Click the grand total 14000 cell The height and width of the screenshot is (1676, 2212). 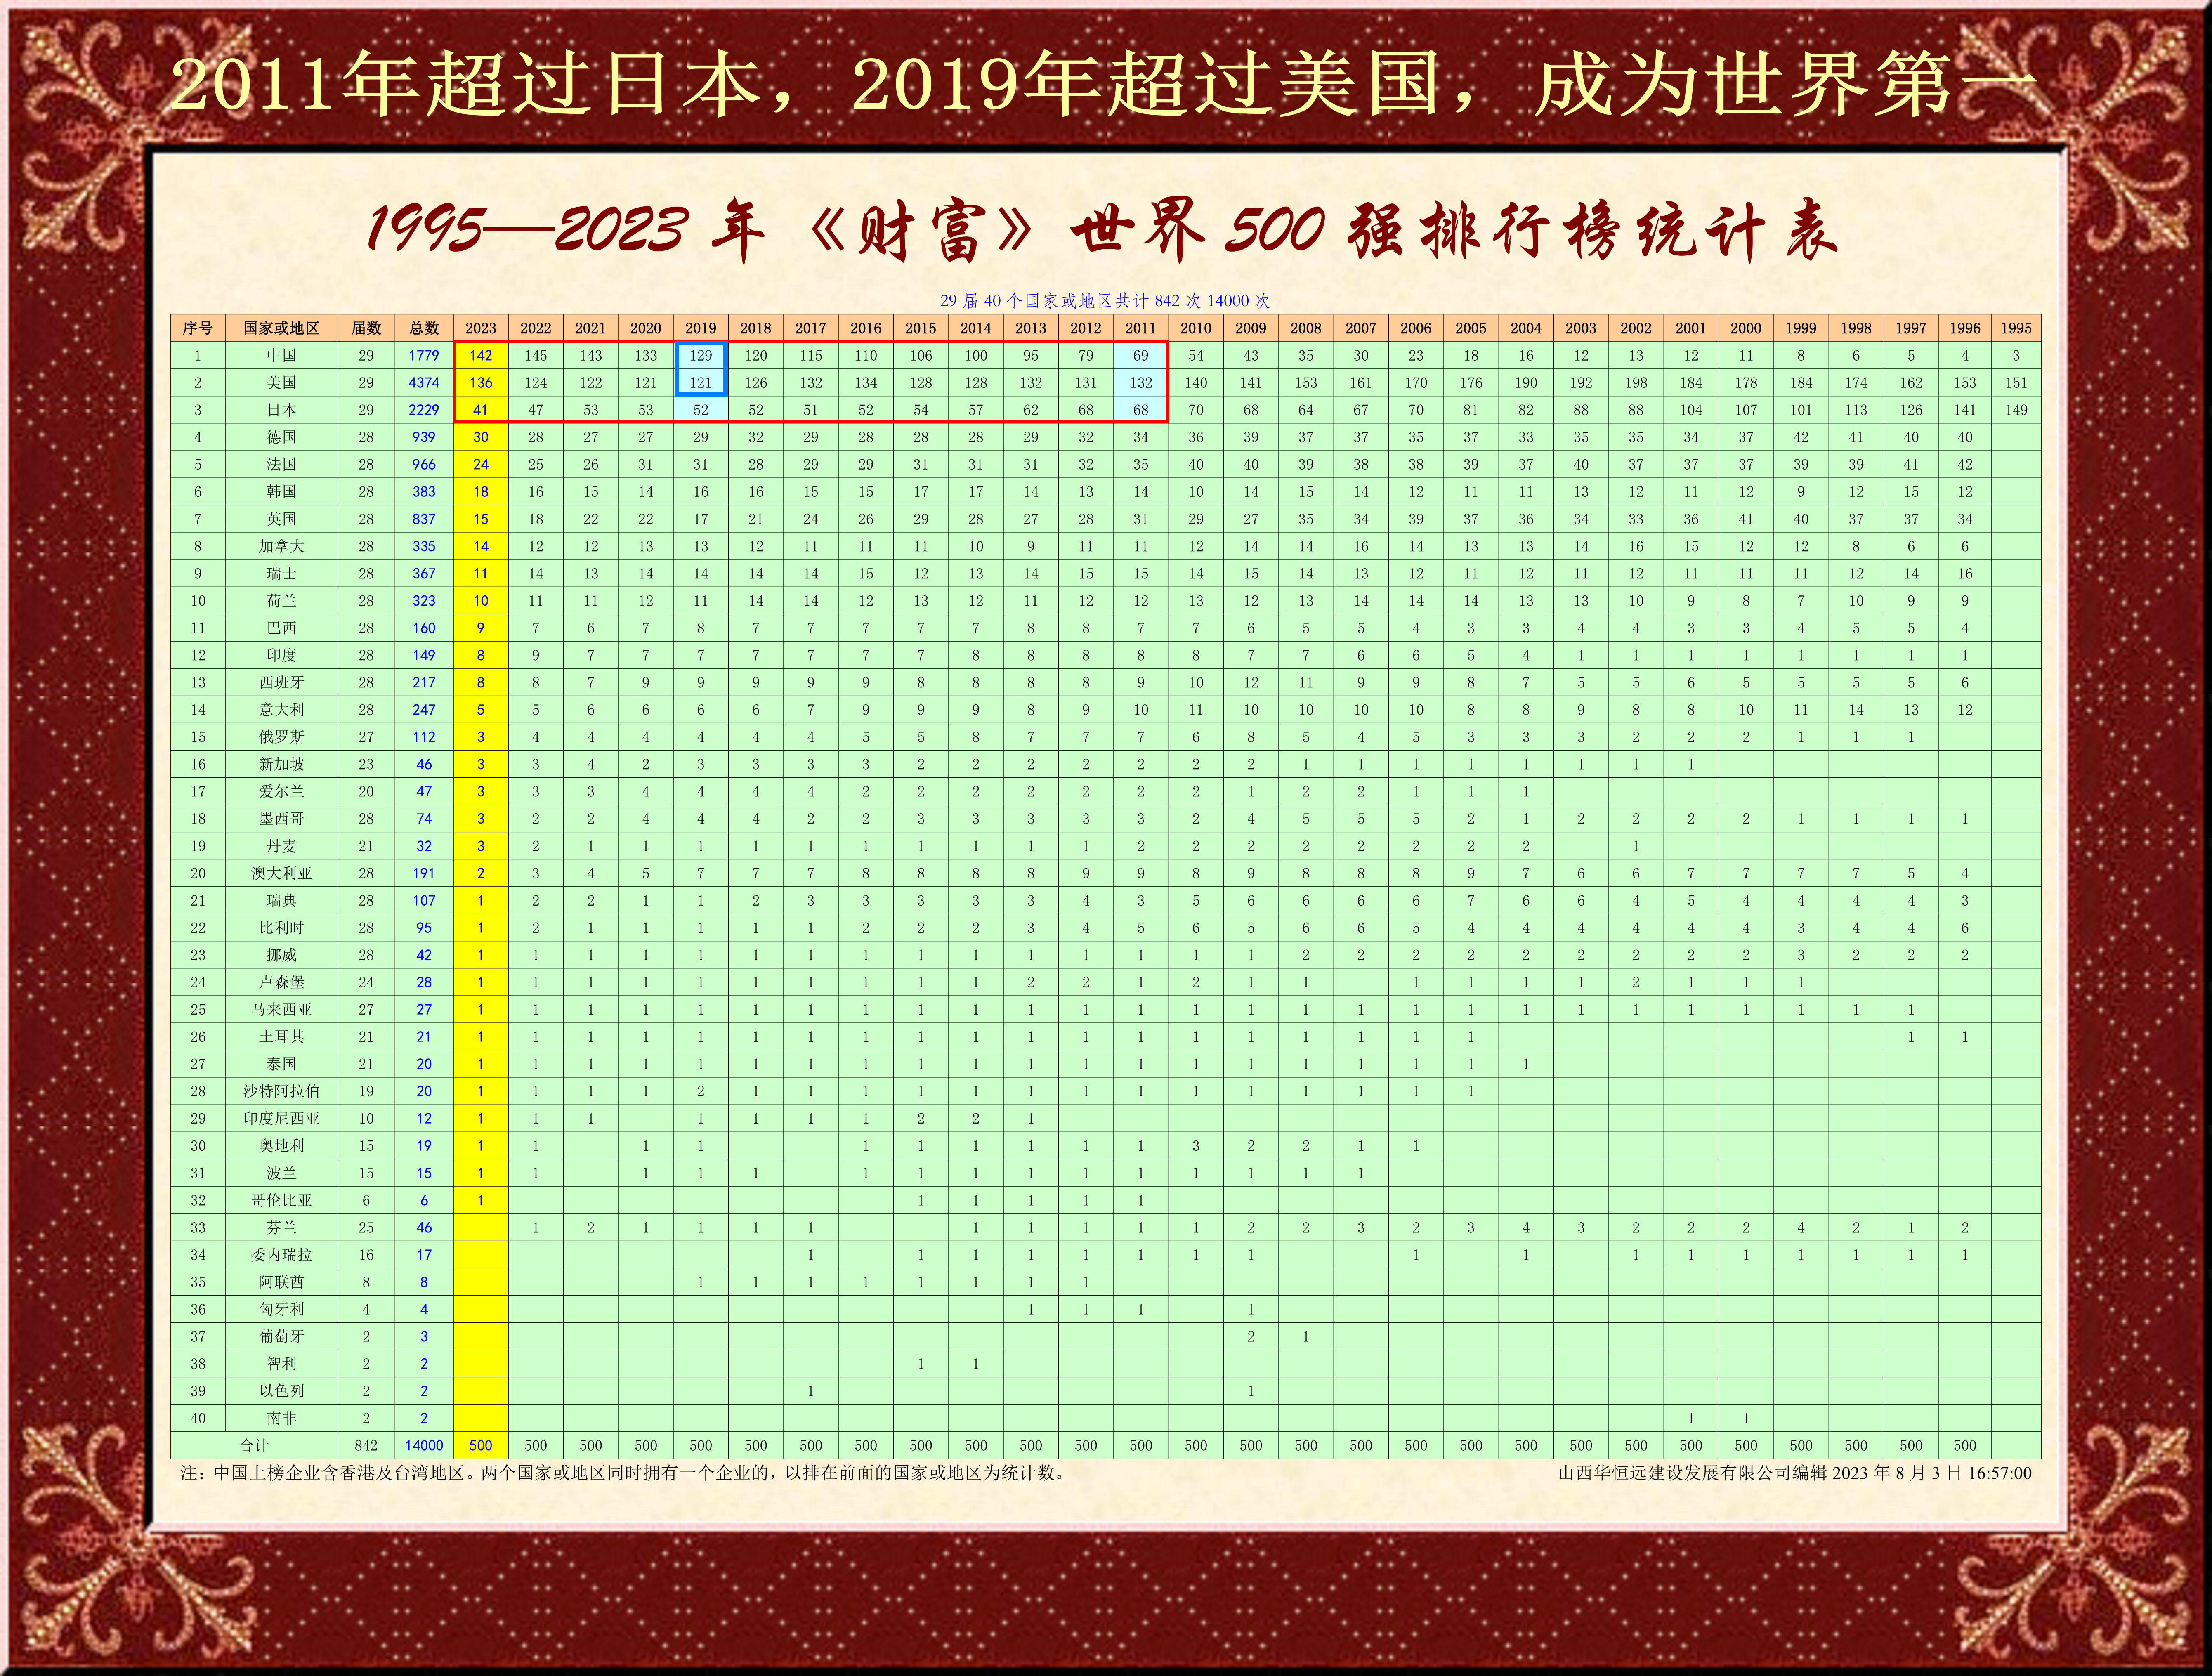pyautogui.click(x=424, y=1445)
